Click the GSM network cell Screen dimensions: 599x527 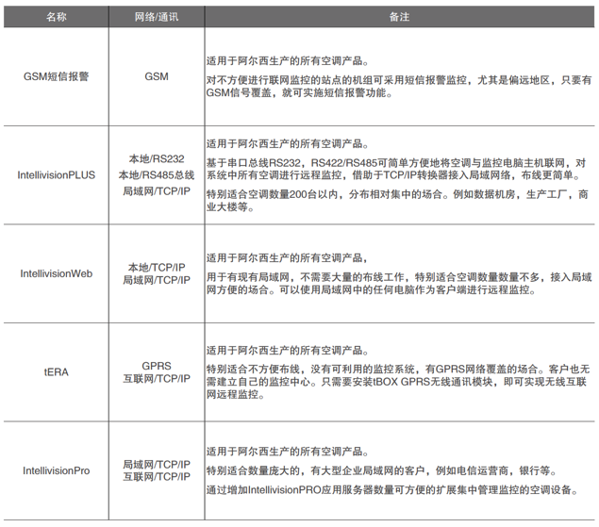(x=157, y=76)
